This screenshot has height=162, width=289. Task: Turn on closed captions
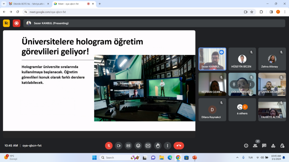tap(128, 146)
